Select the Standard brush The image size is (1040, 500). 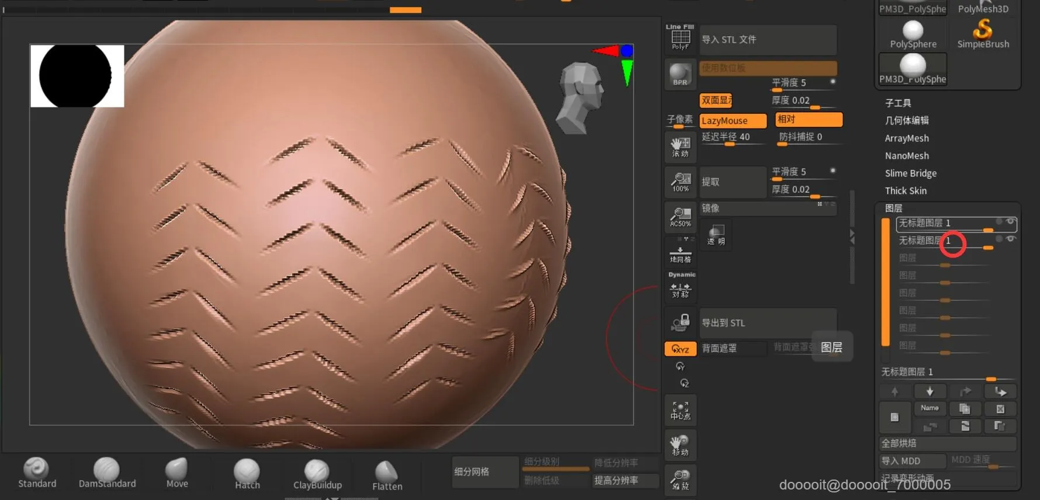[37, 472]
